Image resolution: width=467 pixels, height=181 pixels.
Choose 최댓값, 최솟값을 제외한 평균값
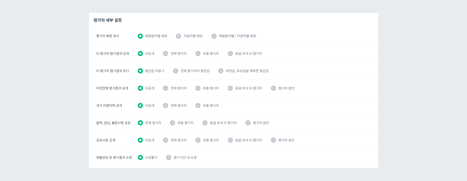point(221,71)
